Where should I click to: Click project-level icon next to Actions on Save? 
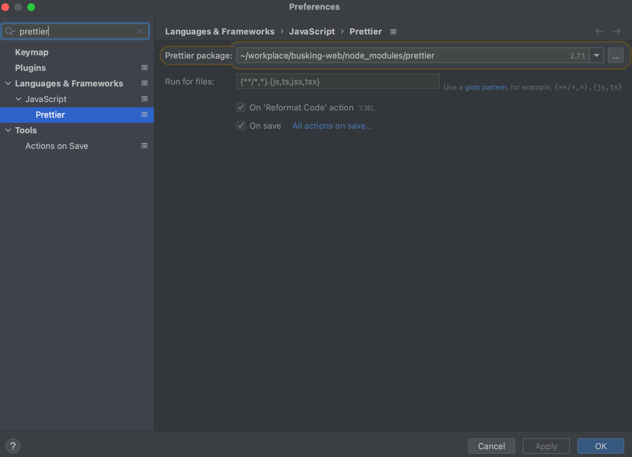[x=145, y=146]
